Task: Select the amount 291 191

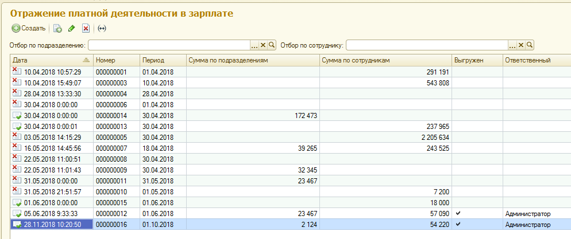Action: tap(437, 72)
